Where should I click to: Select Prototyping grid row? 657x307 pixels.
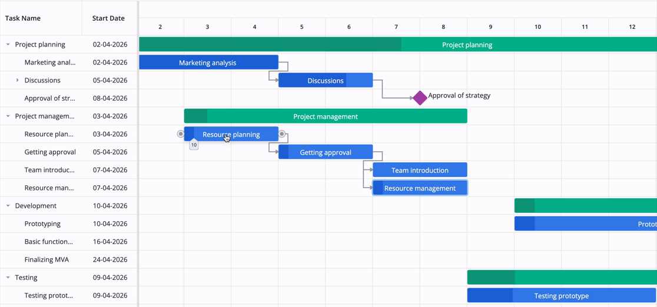(68, 223)
